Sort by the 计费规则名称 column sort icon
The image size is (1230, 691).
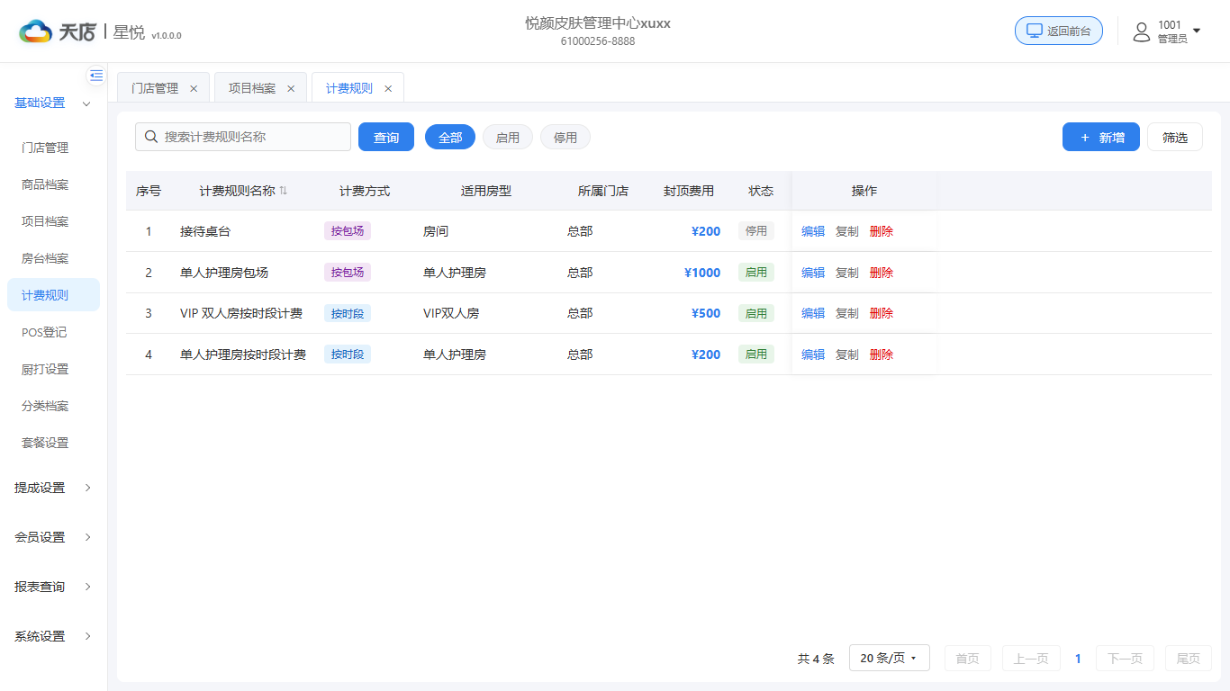point(284,191)
